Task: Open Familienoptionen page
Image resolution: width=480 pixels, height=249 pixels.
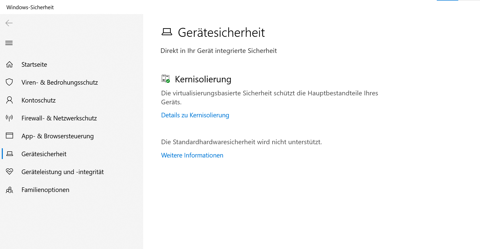Action: [72, 190]
